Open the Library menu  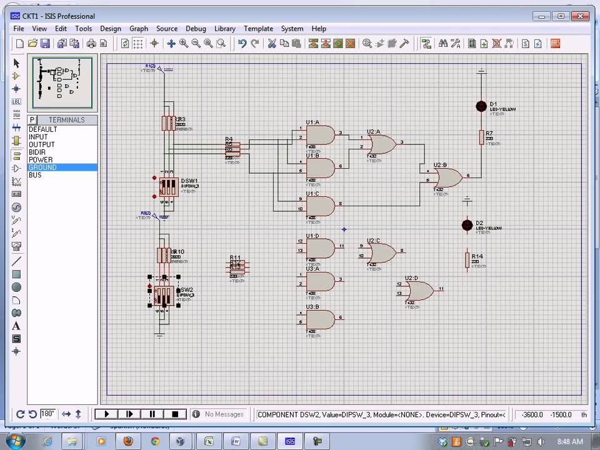coord(224,29)
